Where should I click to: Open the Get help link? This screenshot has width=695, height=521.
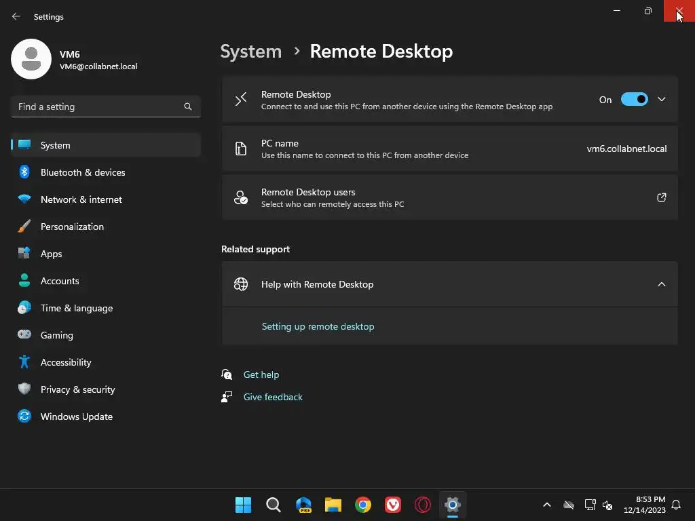(261, 374)
